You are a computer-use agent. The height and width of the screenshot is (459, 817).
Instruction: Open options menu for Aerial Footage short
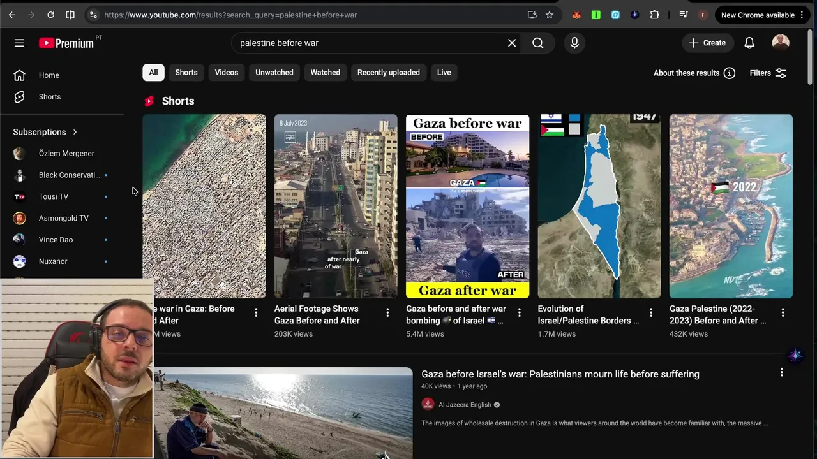387,312
